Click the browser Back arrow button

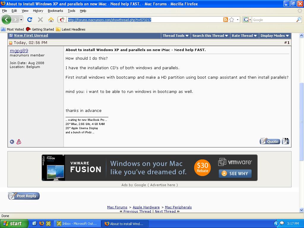(7, 20)
